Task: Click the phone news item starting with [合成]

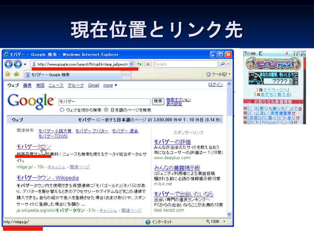Action: pos(272,118)
